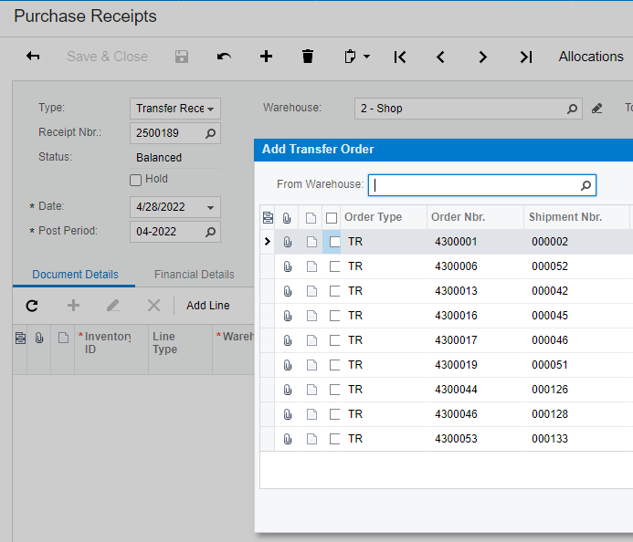Go to next record arrow

tap(482, 57)
